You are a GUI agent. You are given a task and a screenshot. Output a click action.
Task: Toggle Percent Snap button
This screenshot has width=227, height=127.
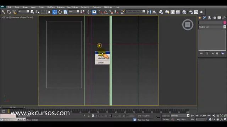click(111, 12)
